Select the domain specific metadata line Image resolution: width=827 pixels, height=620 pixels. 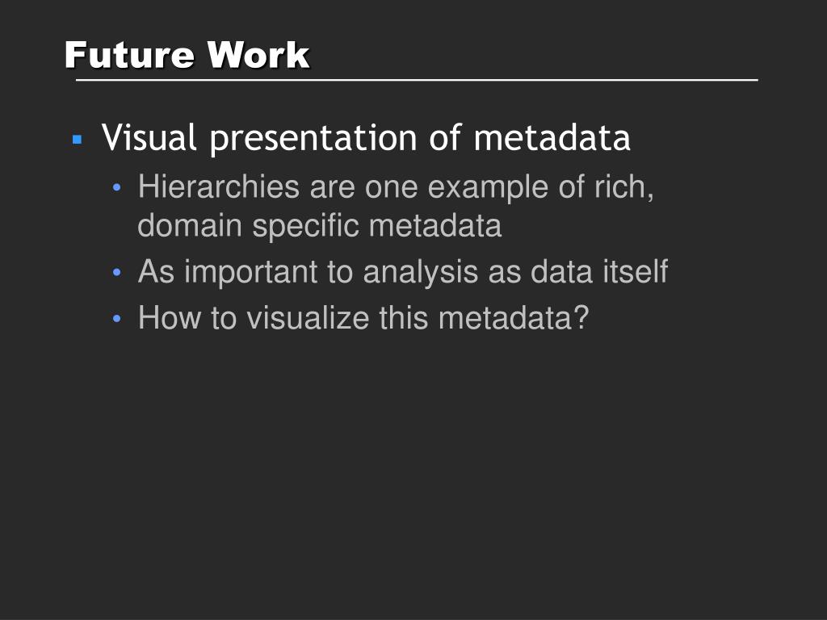click(320, 226)
